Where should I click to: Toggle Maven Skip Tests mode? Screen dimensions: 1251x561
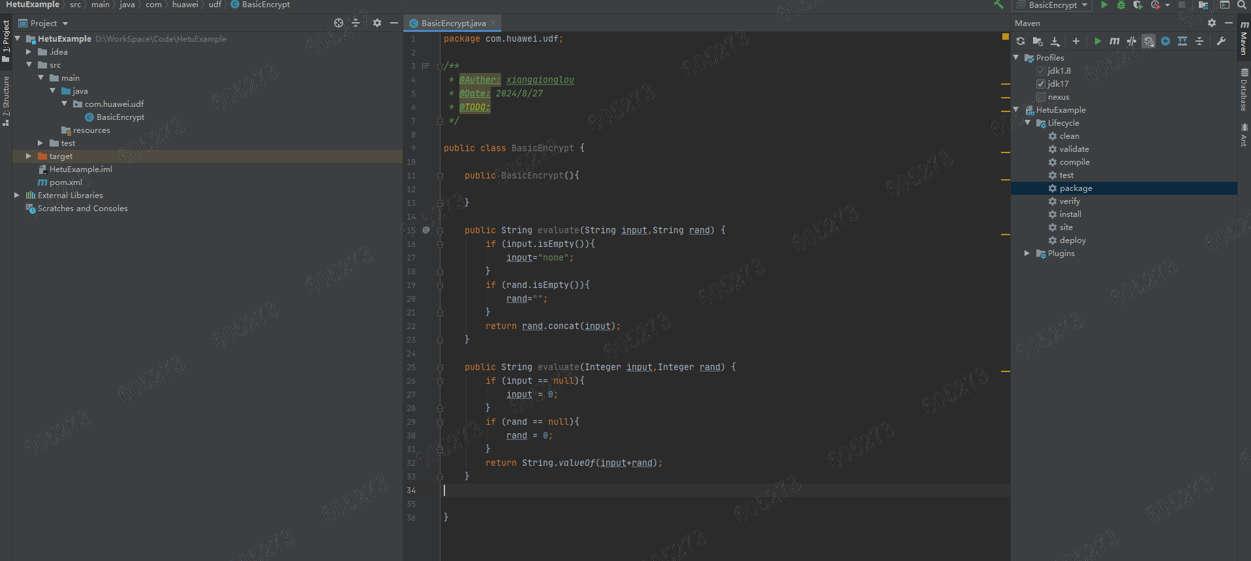[1166, 41]
